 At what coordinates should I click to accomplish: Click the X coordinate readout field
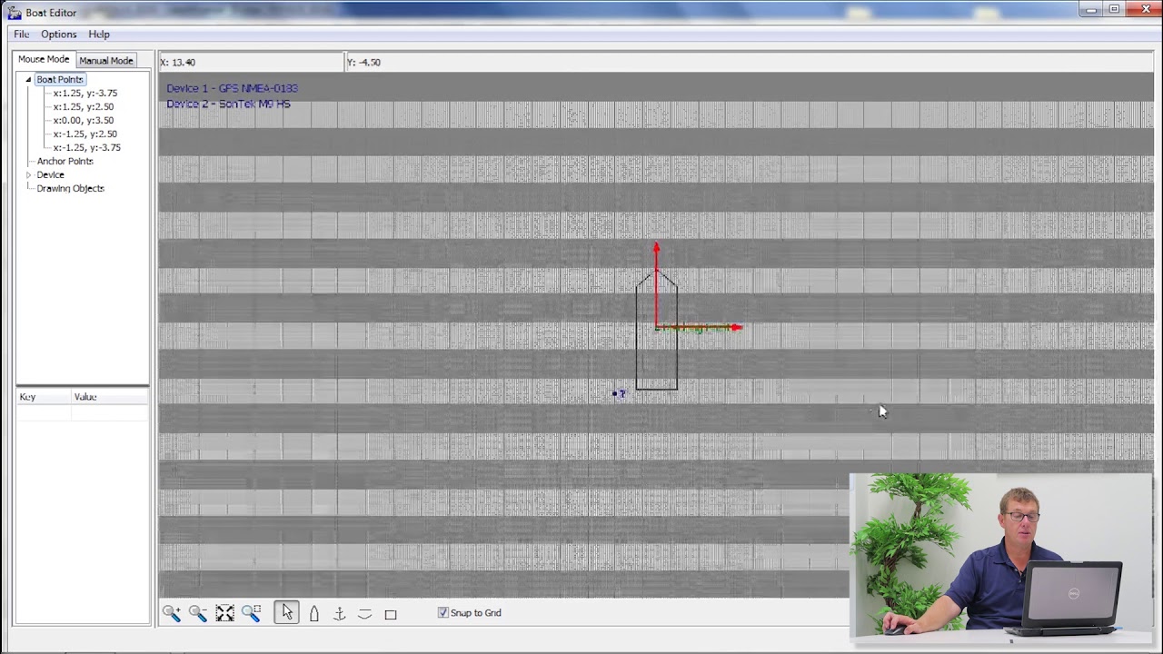point(251,63)
